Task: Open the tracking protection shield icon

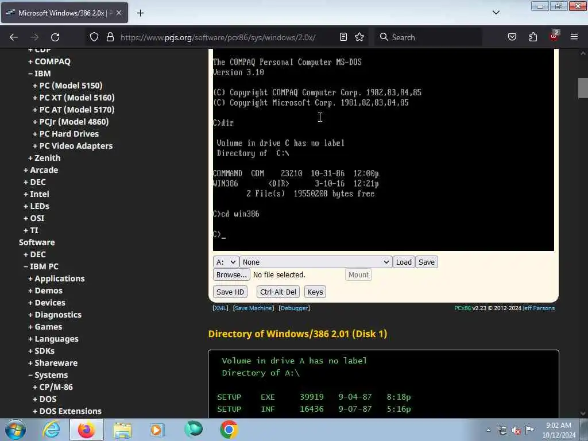Action: pos(94,37)
